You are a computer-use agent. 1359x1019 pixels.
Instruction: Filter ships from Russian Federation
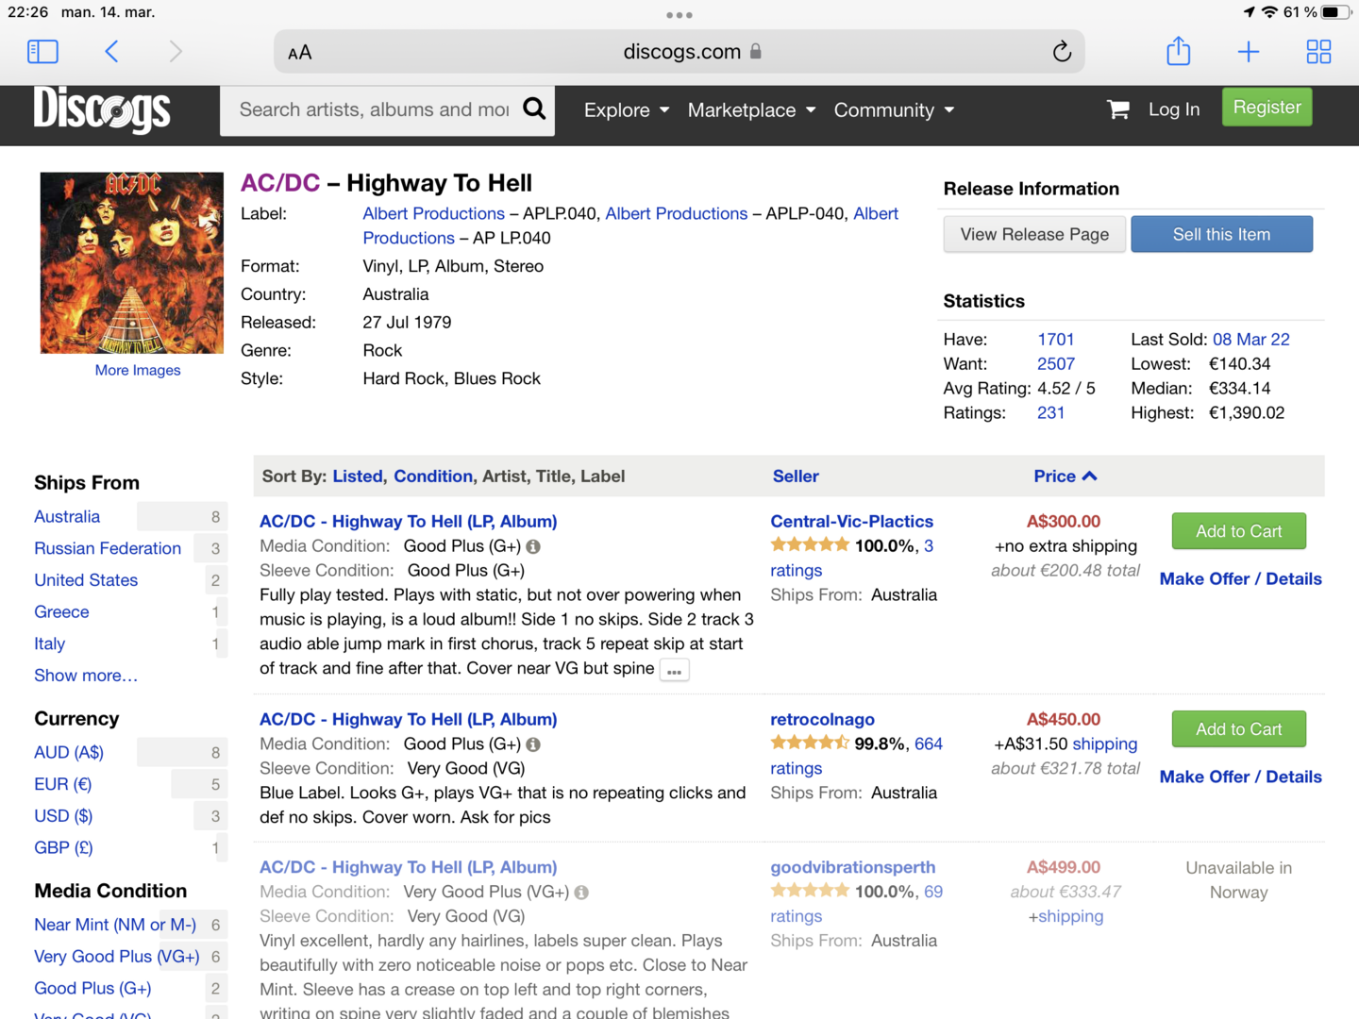[108, 549]
